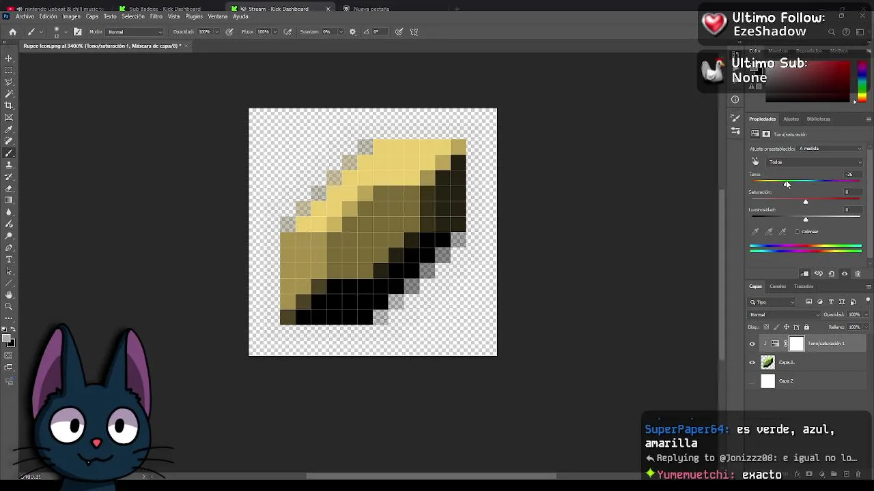Show the Capa 2 layer
The height and width of the screenshot is (491, 874).
[752, 381]
